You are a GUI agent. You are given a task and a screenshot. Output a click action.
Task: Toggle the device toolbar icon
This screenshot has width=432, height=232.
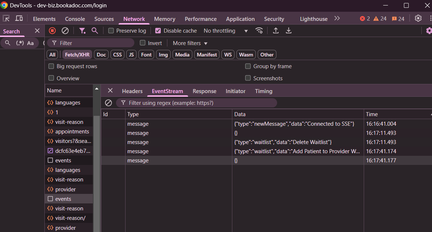(19, 18)
